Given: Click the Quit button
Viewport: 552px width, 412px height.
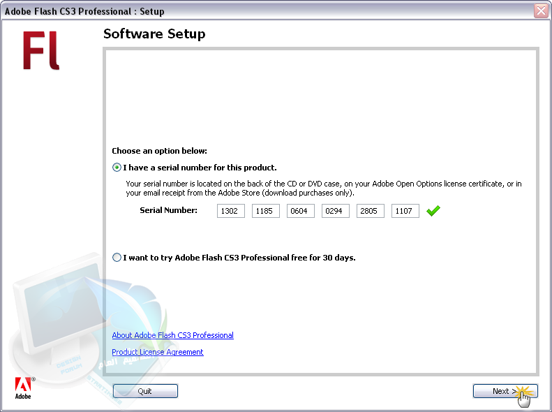Looking at the screenshot, I should [x=145, y=391].
